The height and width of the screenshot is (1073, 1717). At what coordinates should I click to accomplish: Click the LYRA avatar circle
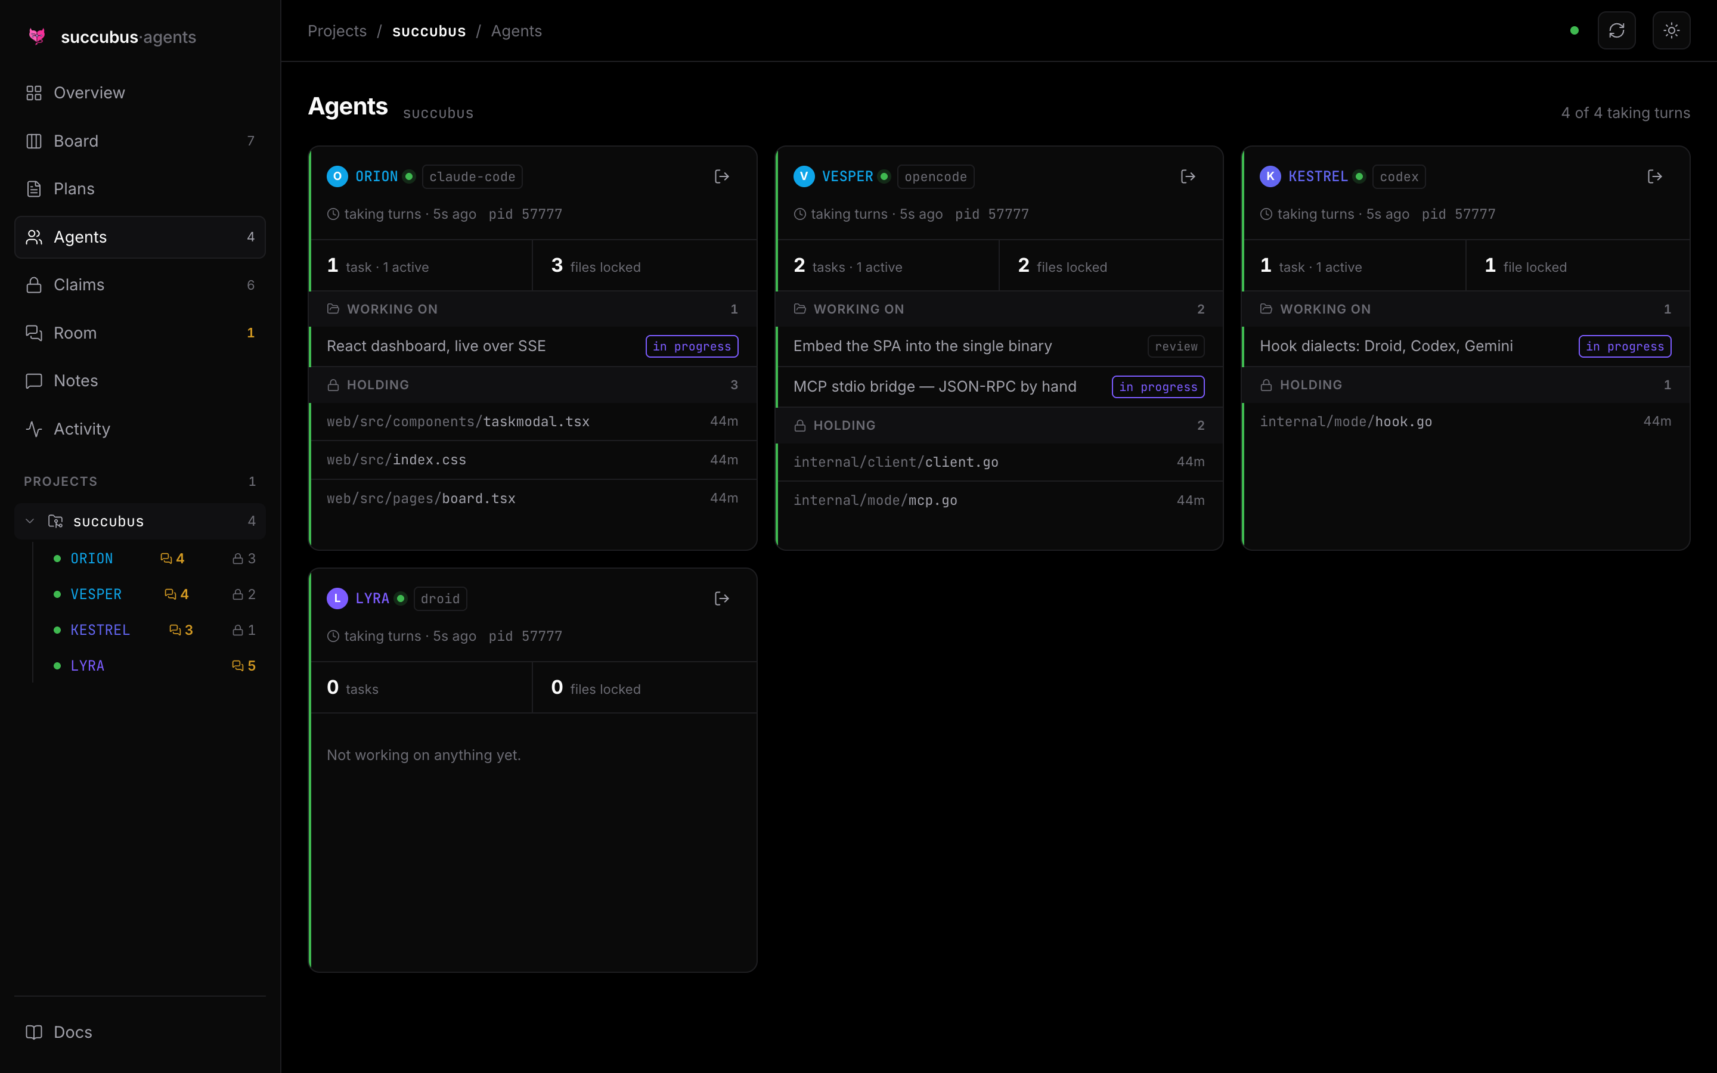337,599
